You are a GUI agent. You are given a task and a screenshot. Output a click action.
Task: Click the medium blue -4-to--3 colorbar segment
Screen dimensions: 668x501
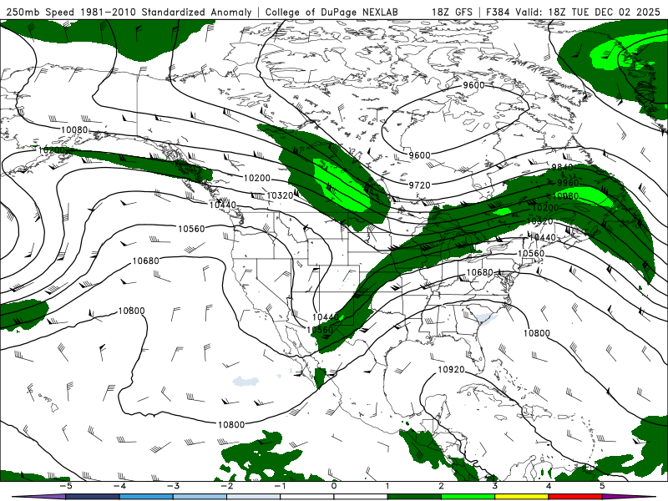pos(146,497)
